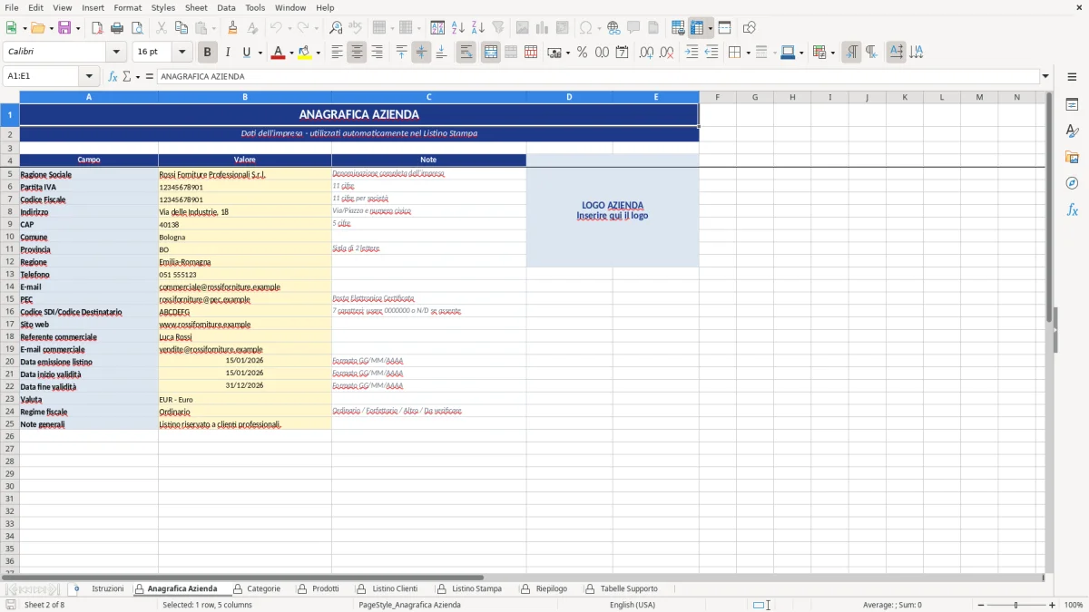Screen dimensions: 1089x612
Task: Open the sidebar Navigator compass icon
Action: click(1072, 183)
